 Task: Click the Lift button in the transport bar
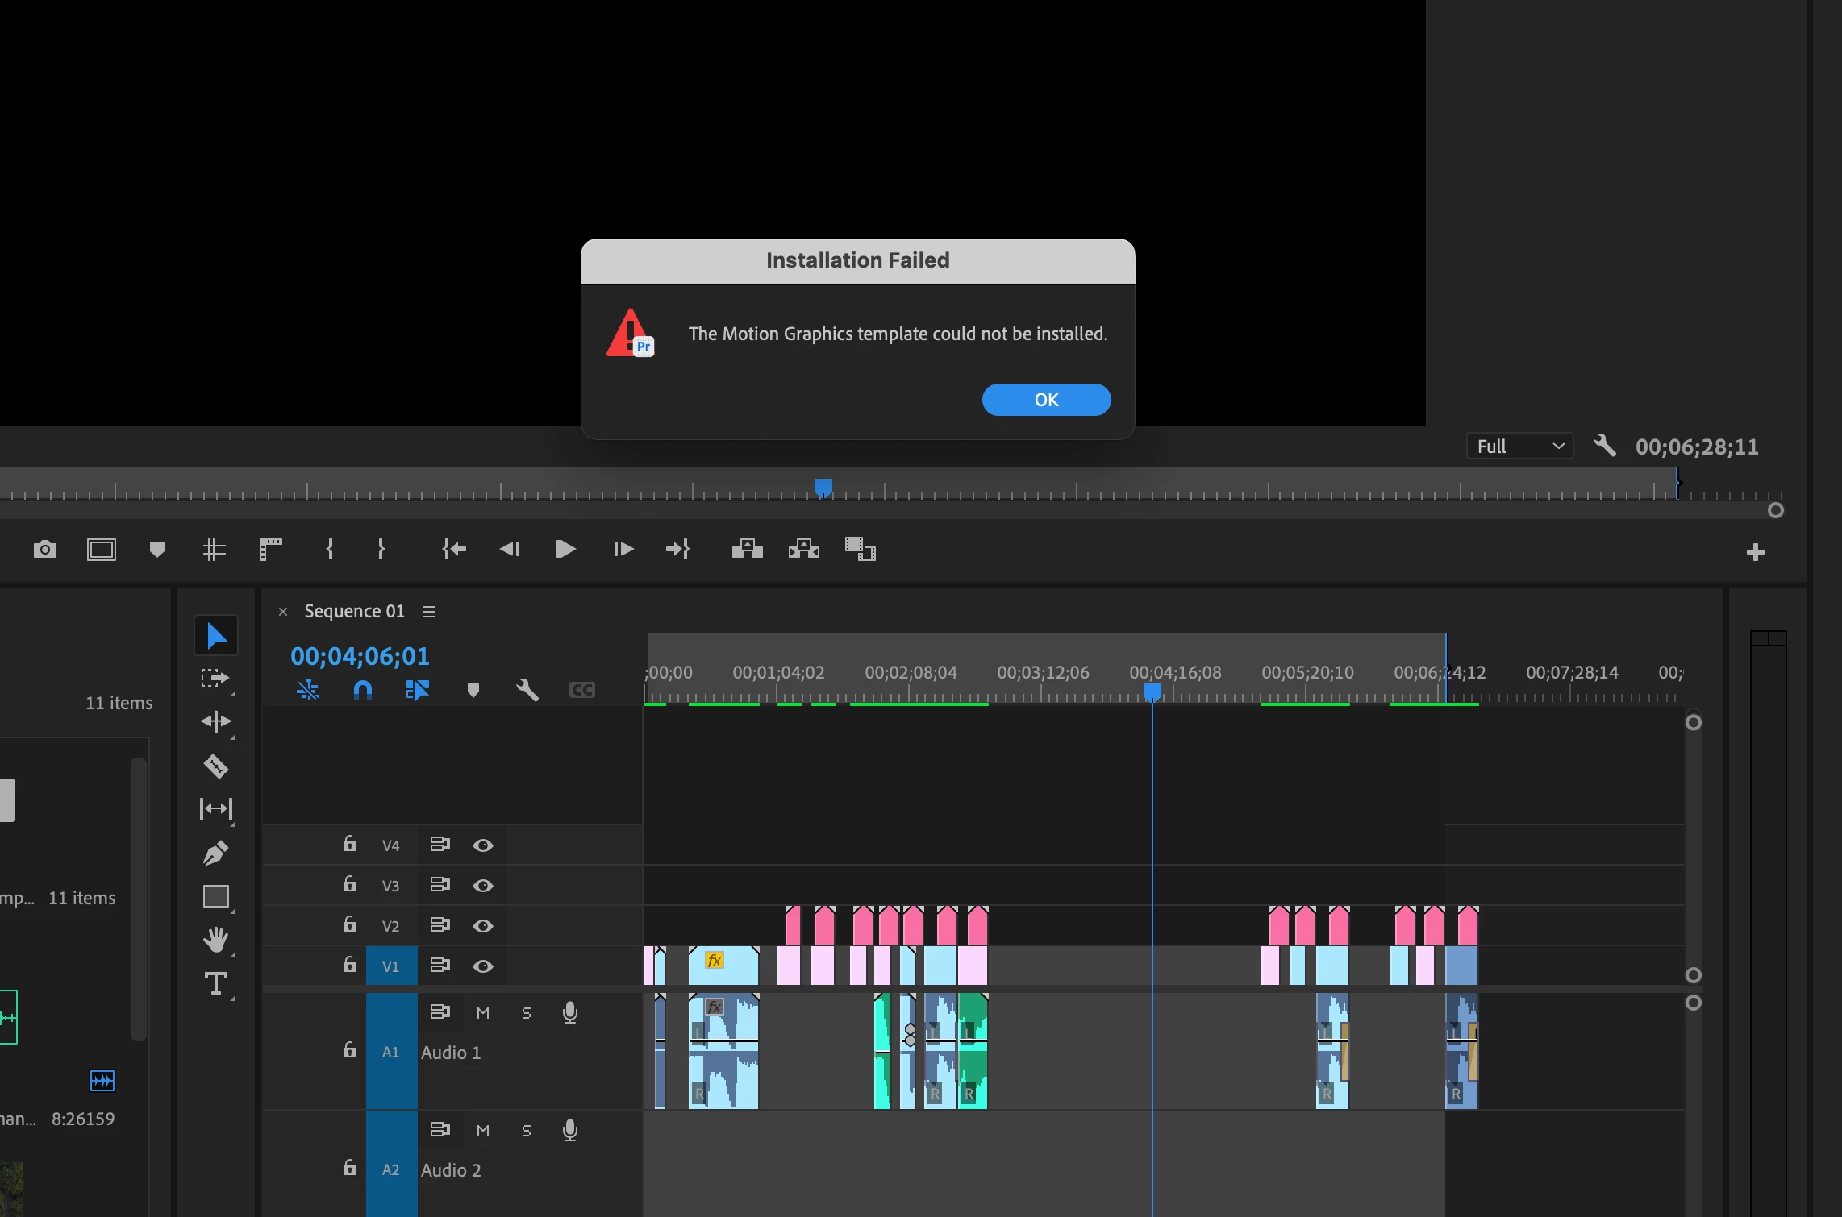[747, 550]
